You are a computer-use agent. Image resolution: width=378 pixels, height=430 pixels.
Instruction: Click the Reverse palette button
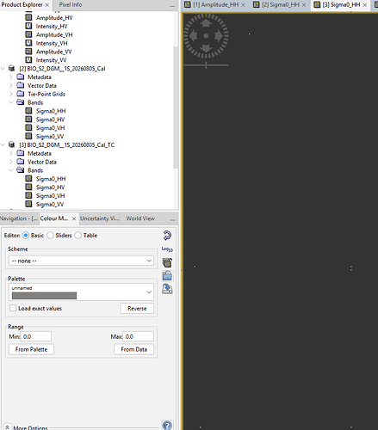tap(137, 309)
